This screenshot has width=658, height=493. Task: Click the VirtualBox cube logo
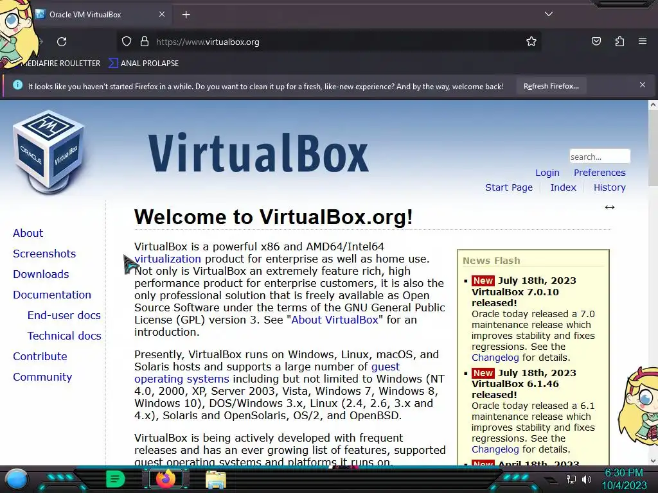click(x=49, y=151)
